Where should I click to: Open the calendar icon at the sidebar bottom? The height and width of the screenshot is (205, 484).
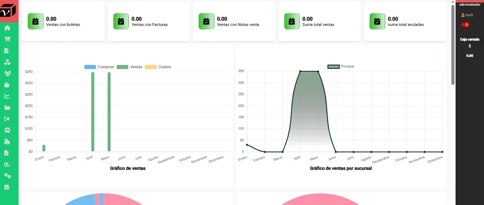(7, 187)
